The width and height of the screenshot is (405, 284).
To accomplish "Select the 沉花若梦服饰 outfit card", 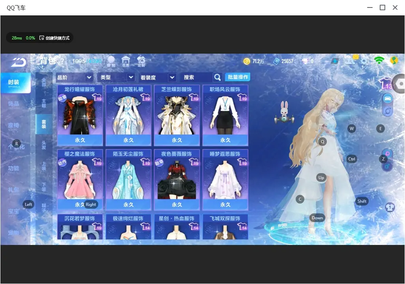I will (x=80, y=227).
